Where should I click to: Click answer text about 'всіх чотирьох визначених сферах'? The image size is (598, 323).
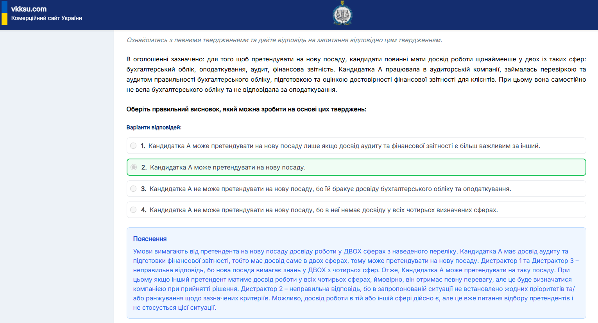324,210
